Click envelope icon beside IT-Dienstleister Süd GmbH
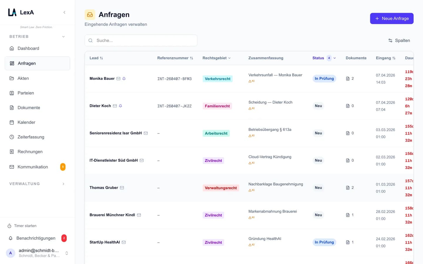 (142, 160)
